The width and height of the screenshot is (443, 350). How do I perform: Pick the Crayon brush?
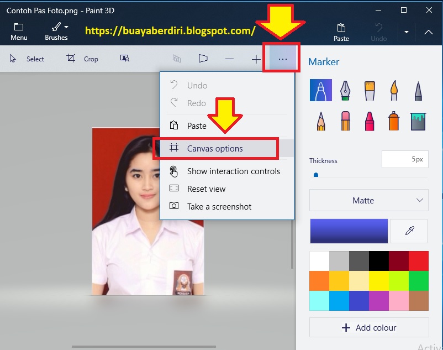click(x=370, y=121)
